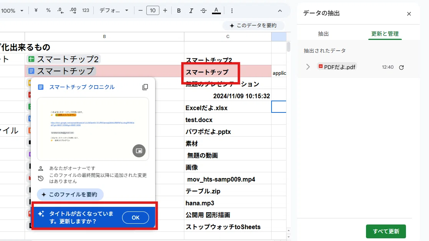Toggle strikethrough formatting
Image resolution: width=429 pixels, height=241 pixels.
point(203,11)
